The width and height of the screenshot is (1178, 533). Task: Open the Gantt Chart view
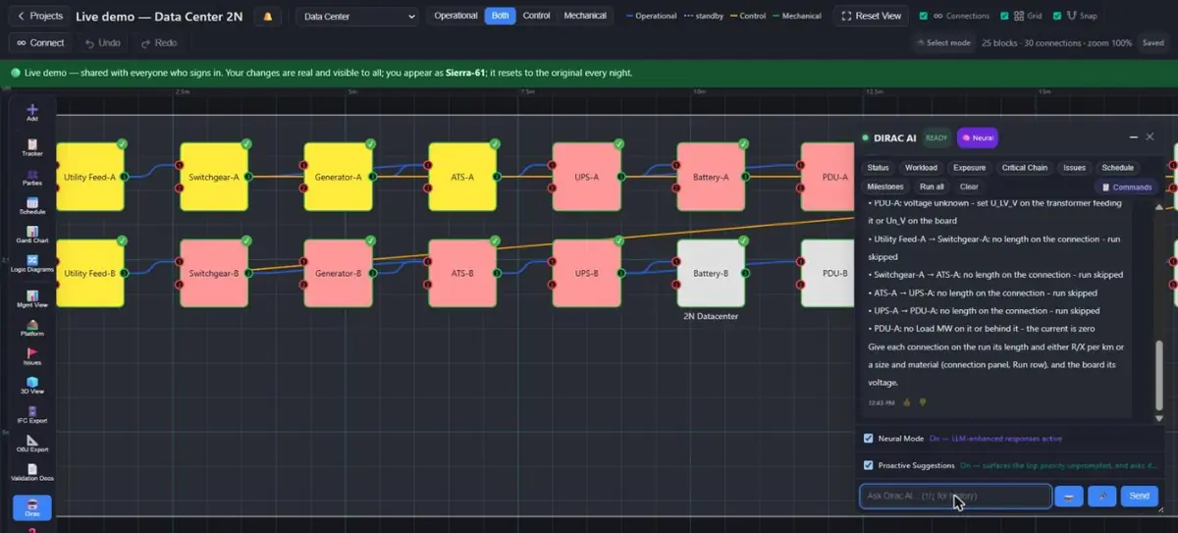pos(32,235)
